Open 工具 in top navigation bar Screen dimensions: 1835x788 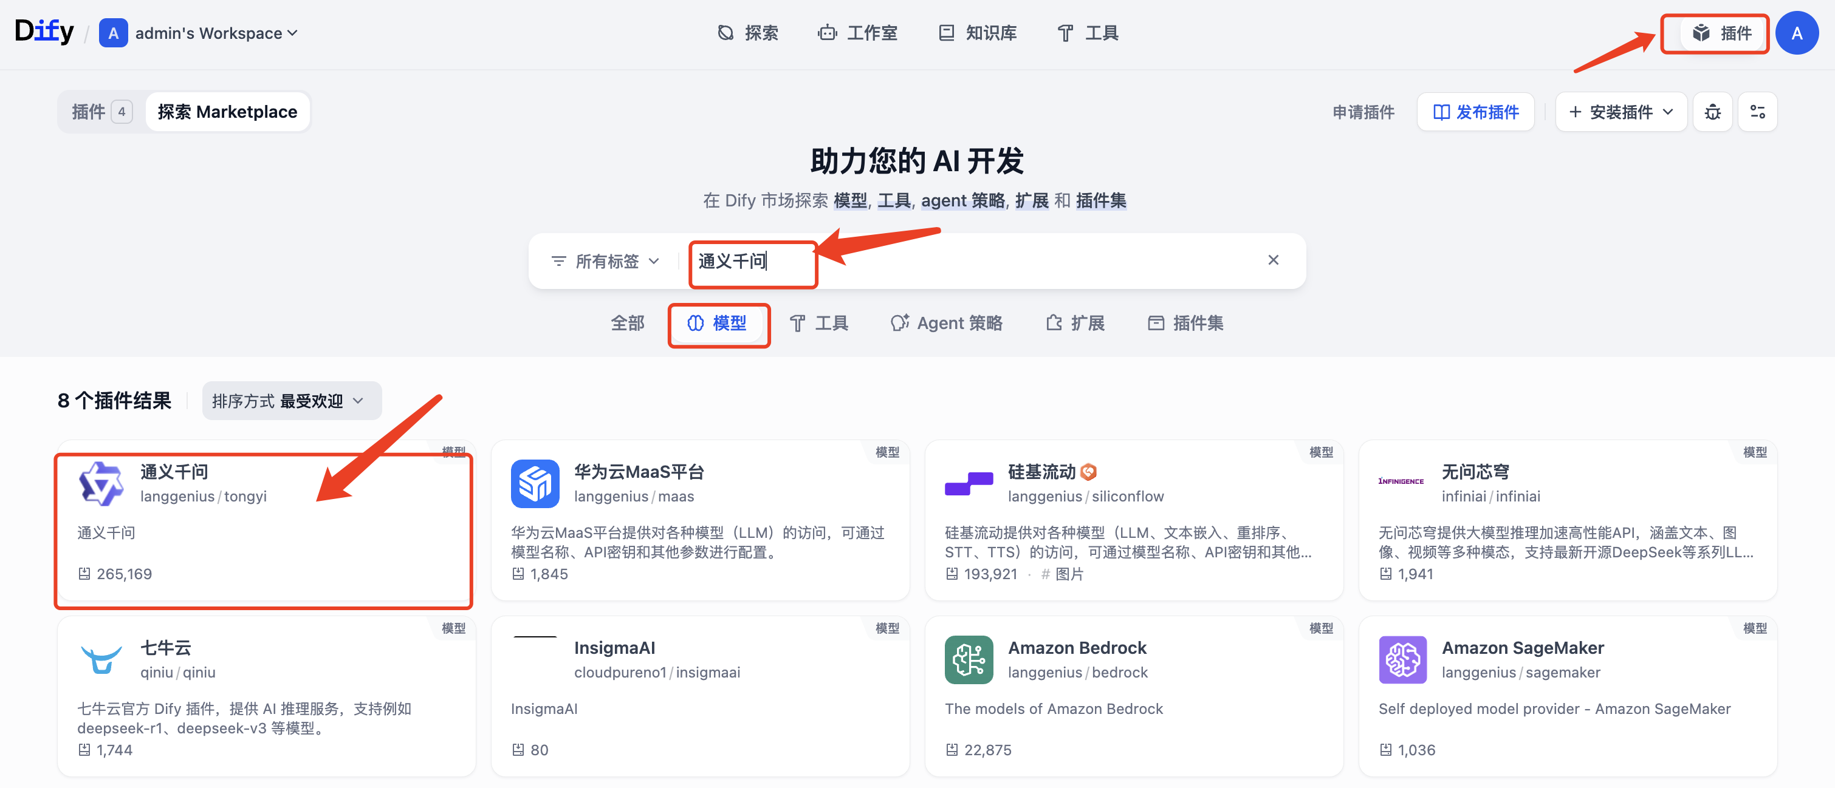[x=1088, y=33]
